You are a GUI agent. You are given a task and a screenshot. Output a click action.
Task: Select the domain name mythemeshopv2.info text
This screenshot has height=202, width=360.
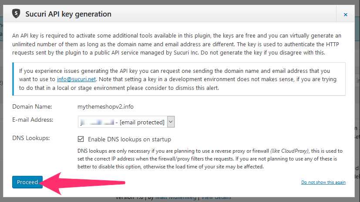pos(105,107)
